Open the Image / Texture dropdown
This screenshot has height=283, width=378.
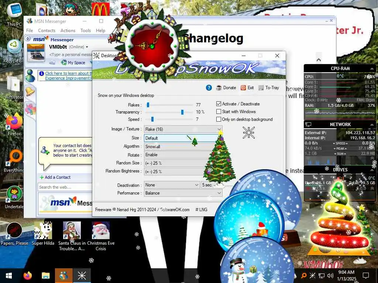(x=183, y=129)
